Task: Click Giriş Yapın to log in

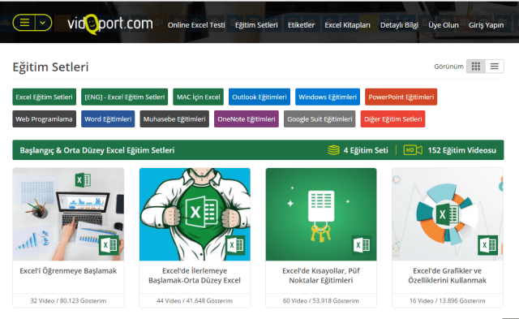Action: tap(486, 25)
